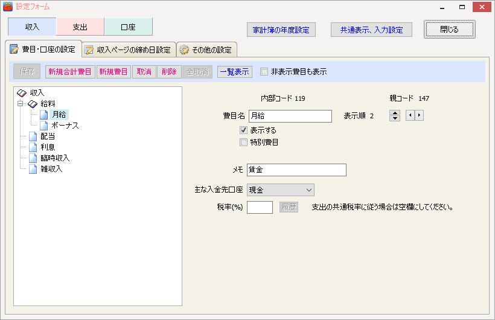Click the 保存 button
The image size is (495, 320).
tap(27, 71)
